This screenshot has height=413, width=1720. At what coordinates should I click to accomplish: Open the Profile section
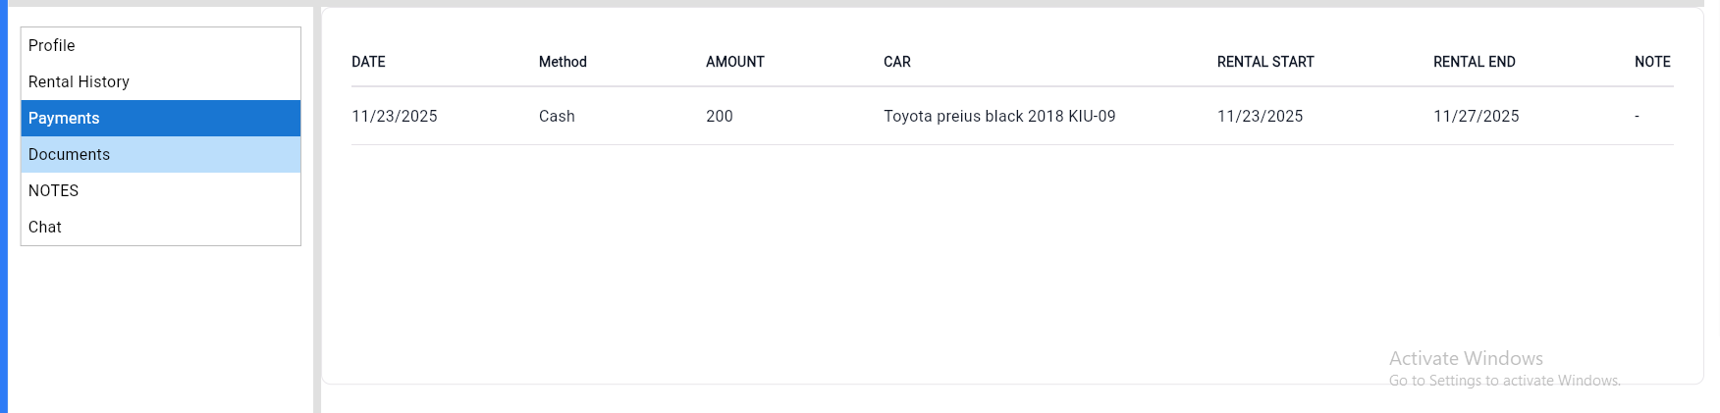point(52,45)
